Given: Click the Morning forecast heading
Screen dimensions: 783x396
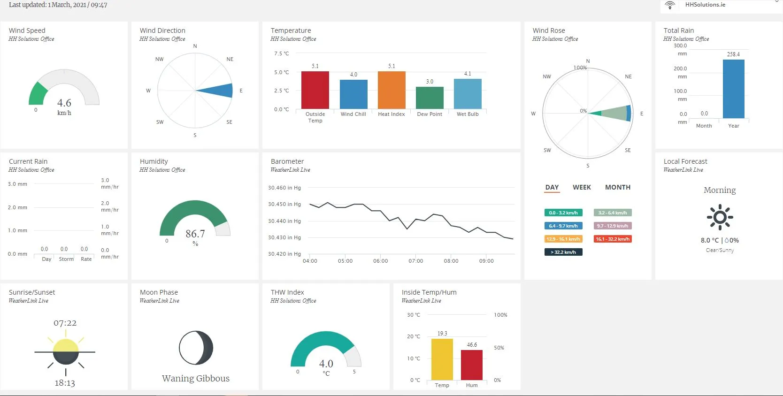Looking at the screenshot, I should (720, 190).
